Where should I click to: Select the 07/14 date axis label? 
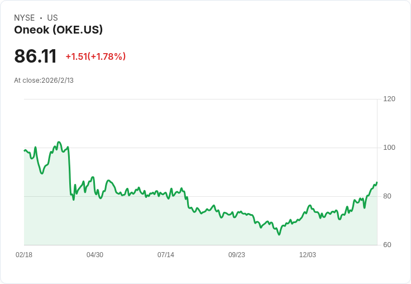click(166, 255)
